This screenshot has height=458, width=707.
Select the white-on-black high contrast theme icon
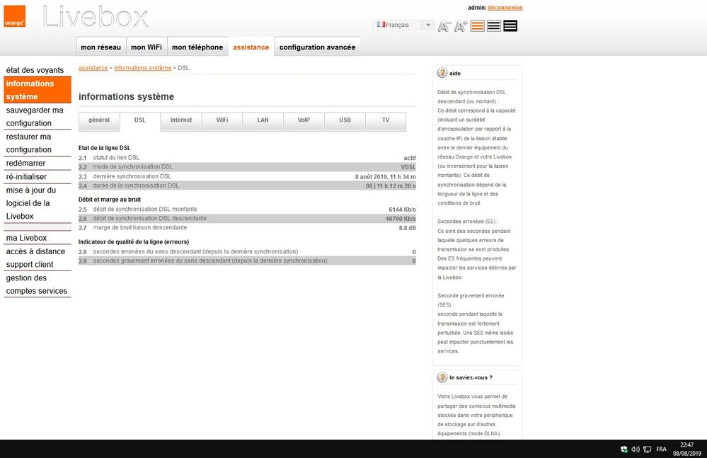(510, 26)
